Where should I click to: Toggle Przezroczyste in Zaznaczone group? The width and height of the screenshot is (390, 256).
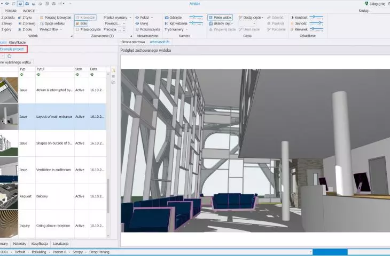(x=88, y=29)
